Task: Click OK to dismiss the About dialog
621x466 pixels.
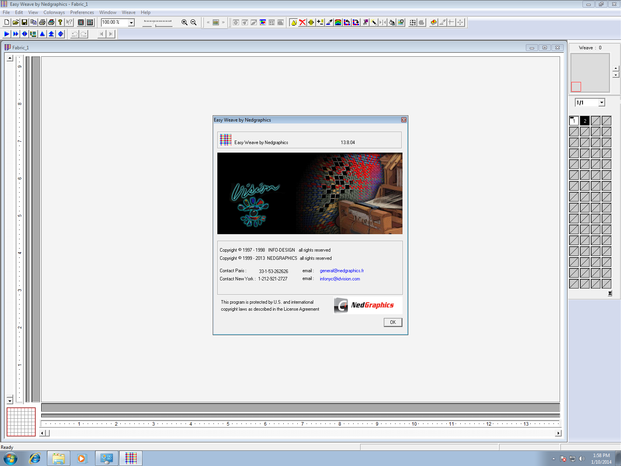Action: coord(392,322)
